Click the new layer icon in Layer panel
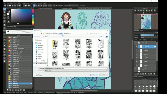167x94 pixels. (x=135, y=74)
